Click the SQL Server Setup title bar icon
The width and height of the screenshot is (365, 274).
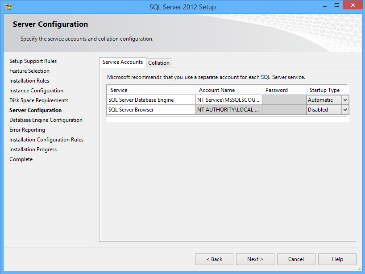coord(8,7)
